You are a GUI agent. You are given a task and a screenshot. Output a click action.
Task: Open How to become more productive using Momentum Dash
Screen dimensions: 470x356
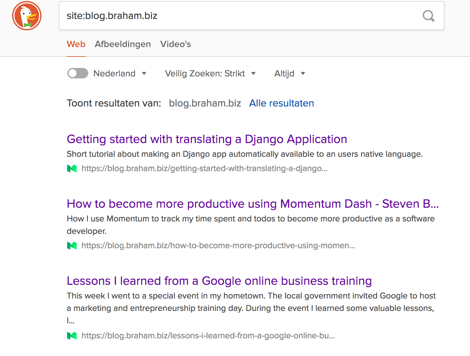tap(253, 204)
